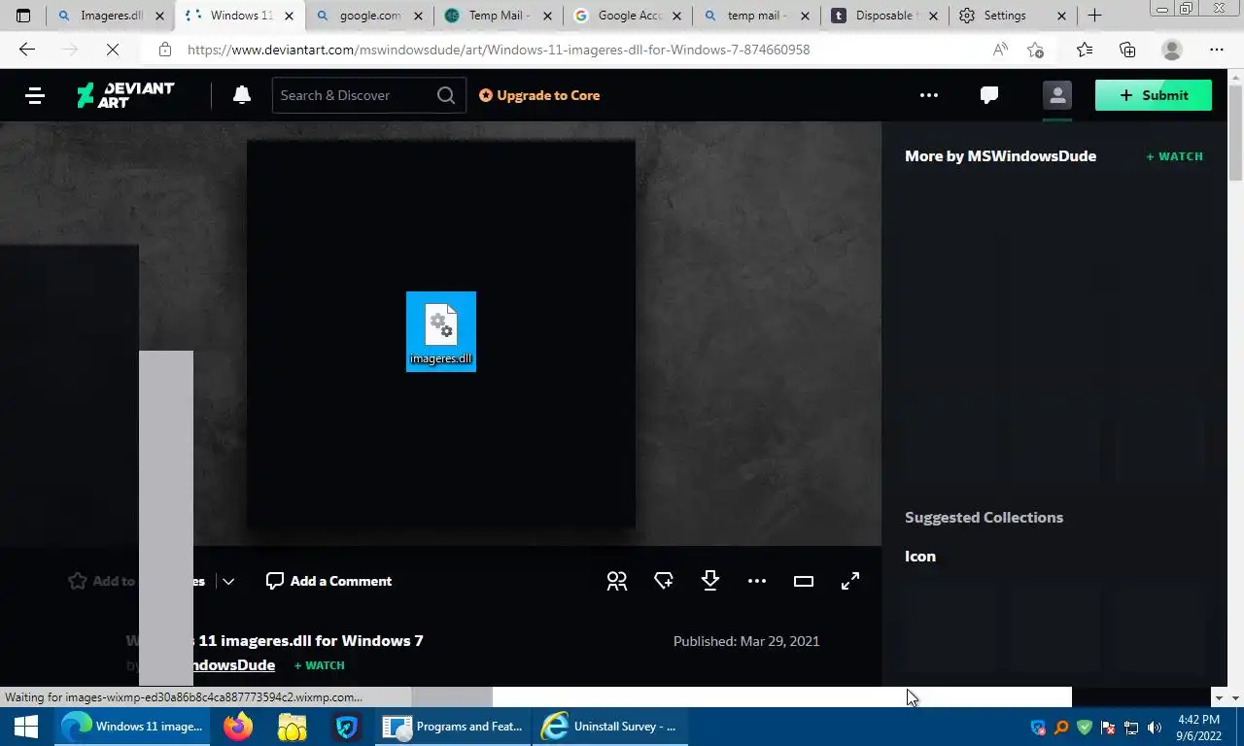This screenshot has width=1244, height=746.
Task: Go back to the previous page
Action: tap(26, 50)
